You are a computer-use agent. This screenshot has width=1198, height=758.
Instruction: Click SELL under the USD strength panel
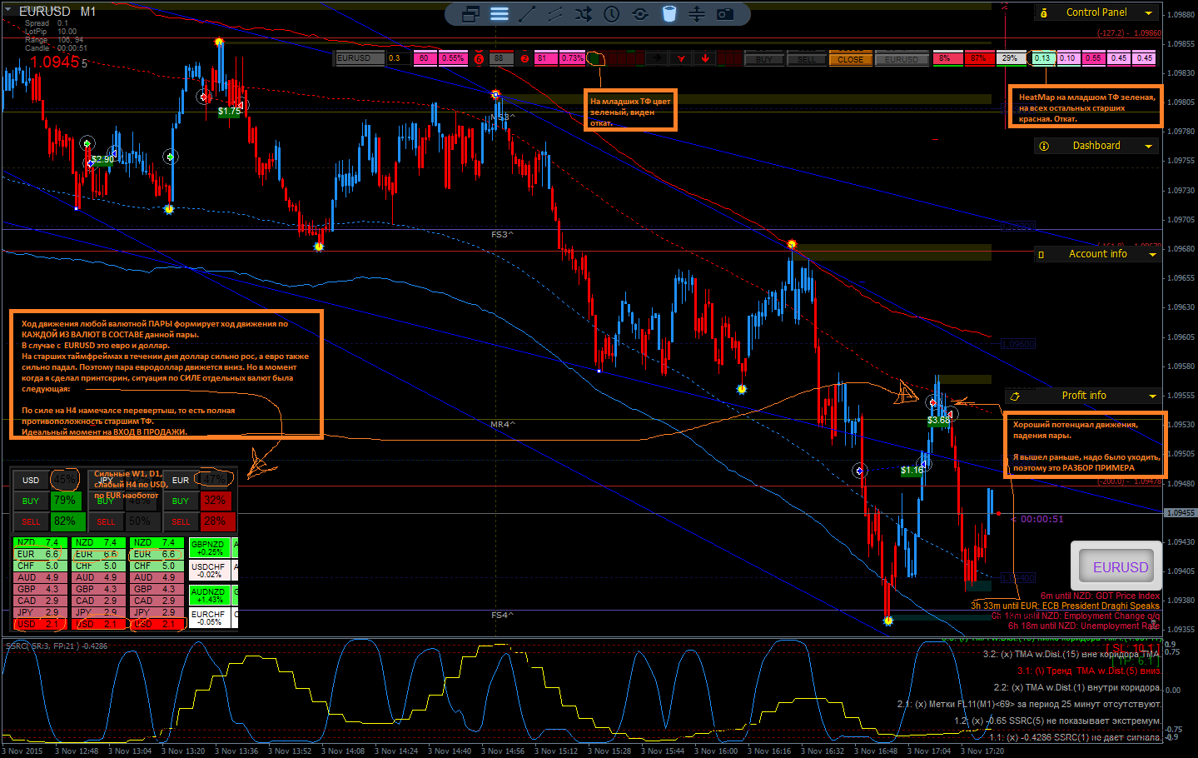tap(31, 522)
